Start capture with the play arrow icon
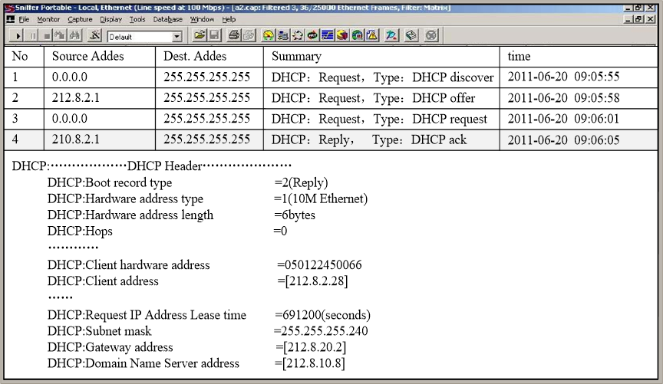The height and width of the screenshot is (384, 663). pos(16,36)
